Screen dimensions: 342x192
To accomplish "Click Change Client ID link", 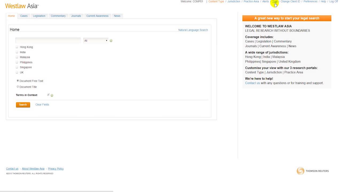I will click(x=290, y=2).
